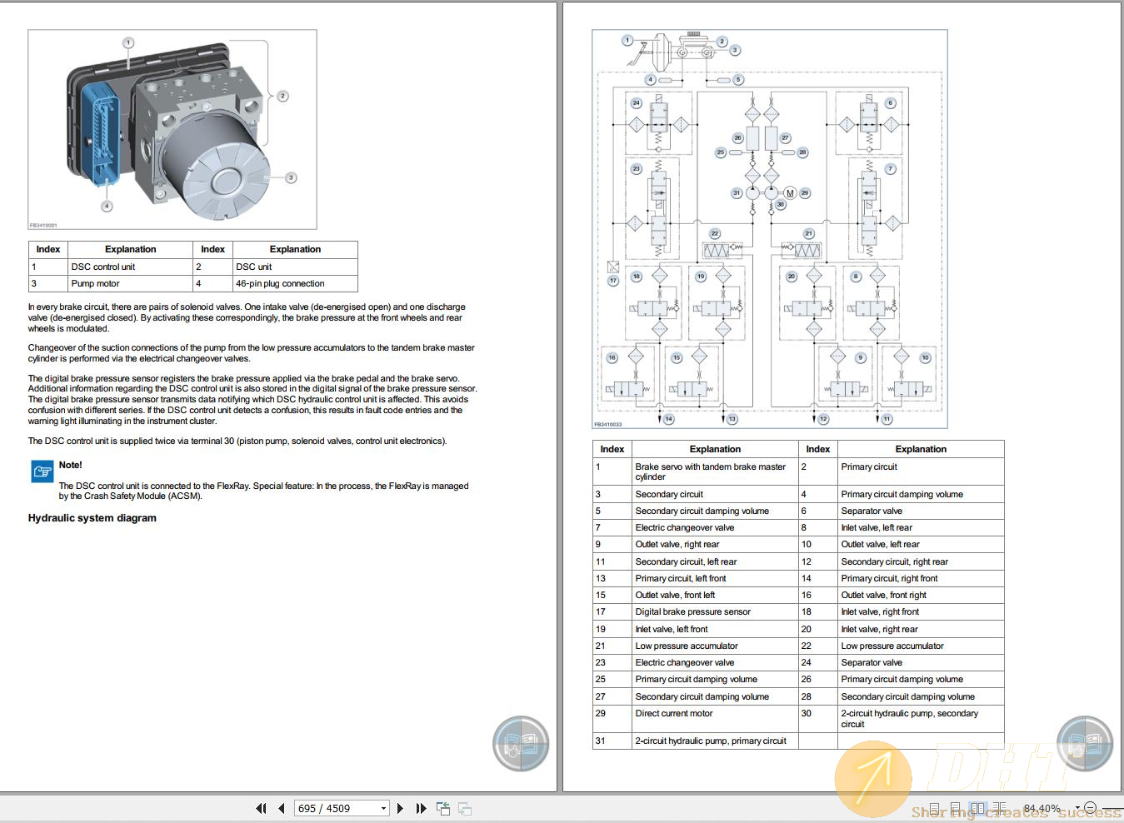The height and width of the screenshot is (823, 1124).
Task: Click the previous view icon
Action: pos(443,808)
